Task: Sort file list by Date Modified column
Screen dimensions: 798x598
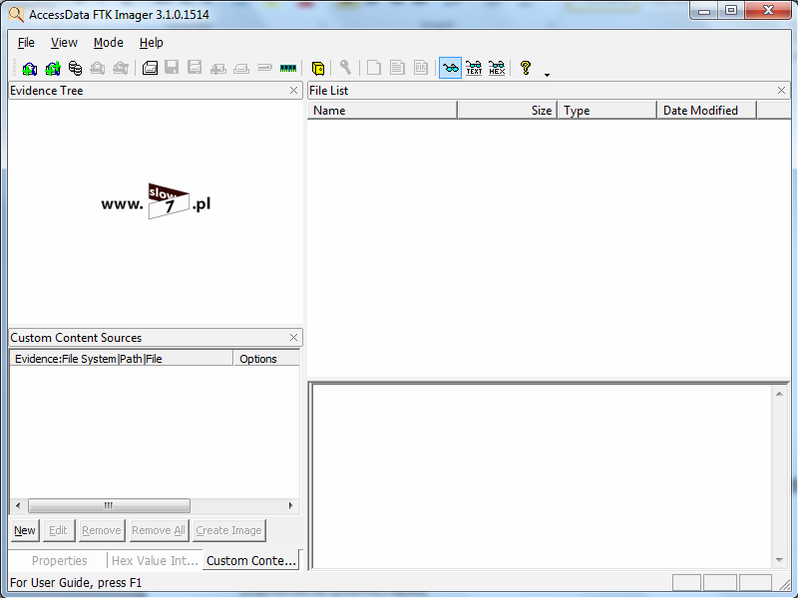Action: coord(707,111)
